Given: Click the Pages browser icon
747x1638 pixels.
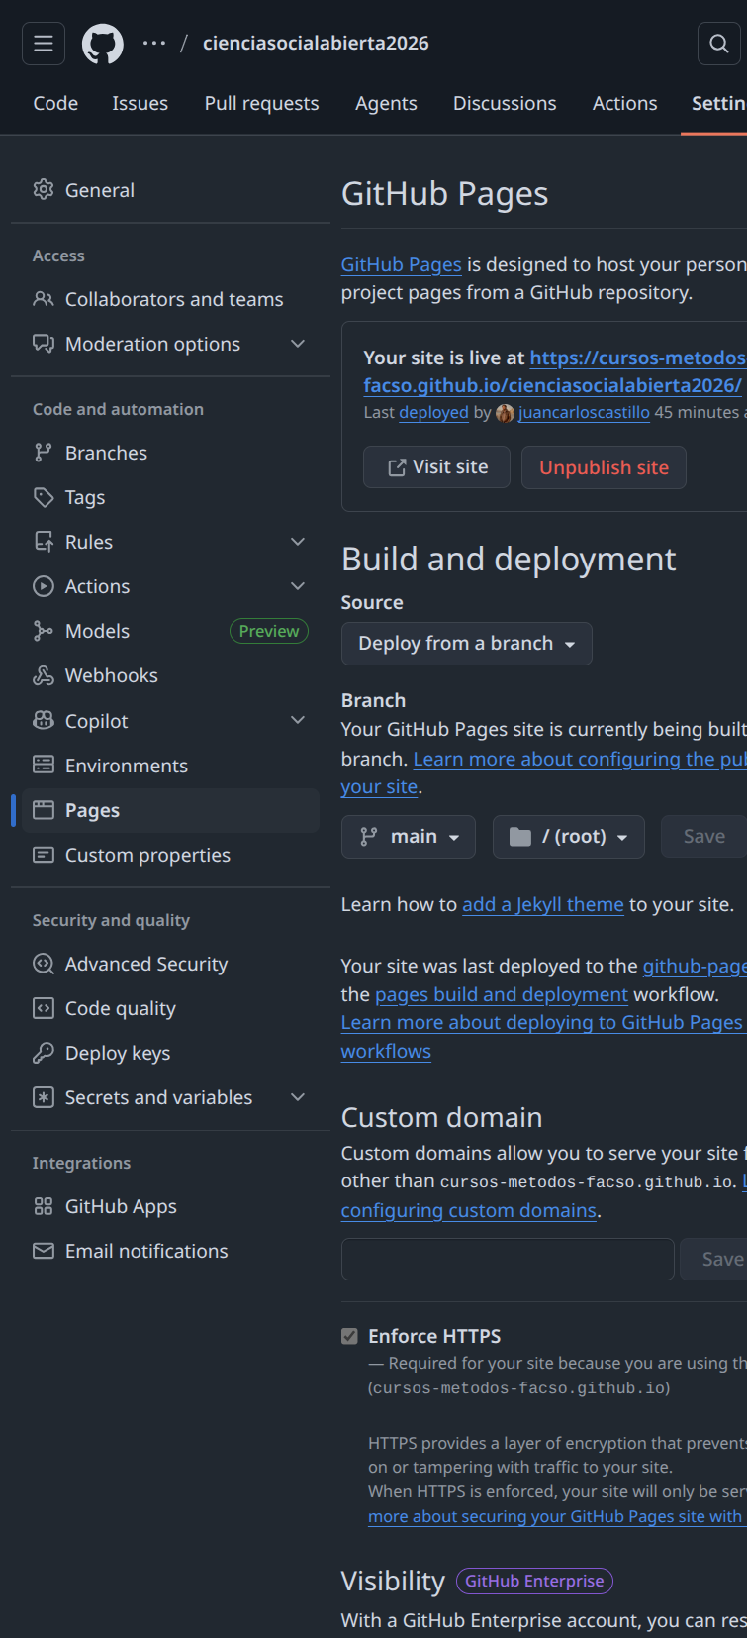Looking at the screenshot, I should 44,809.
